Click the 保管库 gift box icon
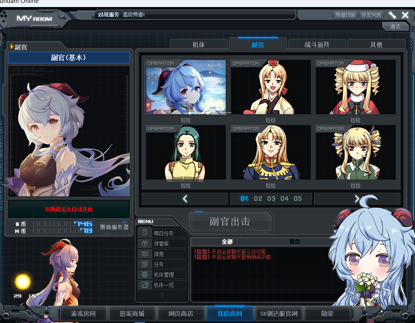 (x=145, y=243)
